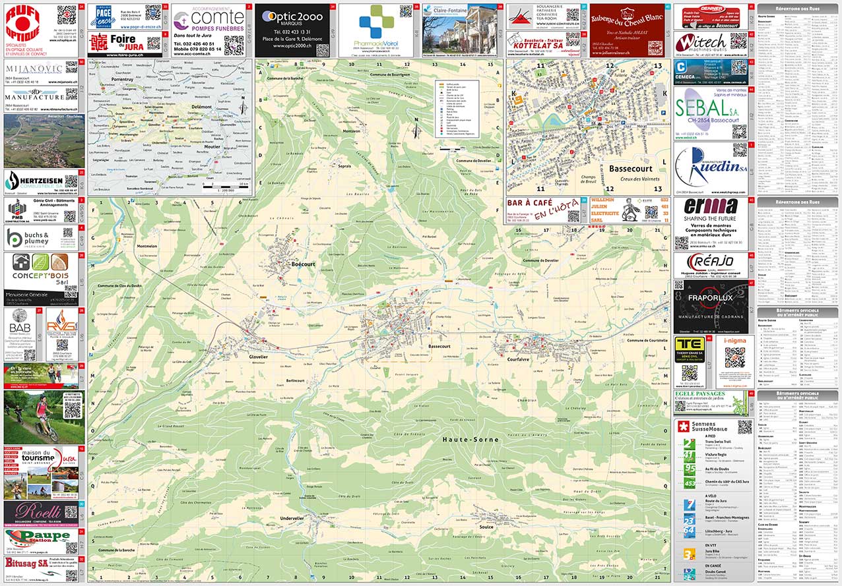Click the Hertzeisen flame logo
Screen dimensions: 842x586
pos(13,181)
